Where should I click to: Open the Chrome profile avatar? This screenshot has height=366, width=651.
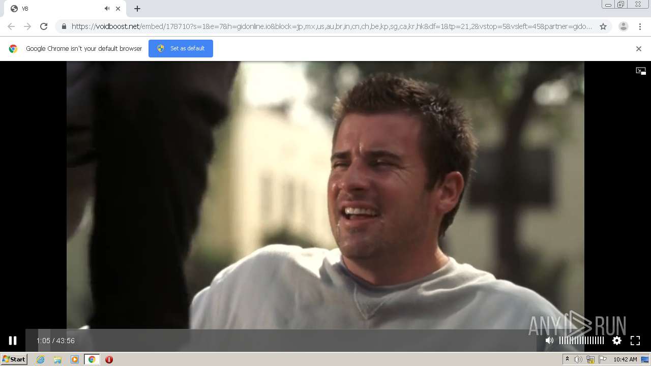pos(623,26)
